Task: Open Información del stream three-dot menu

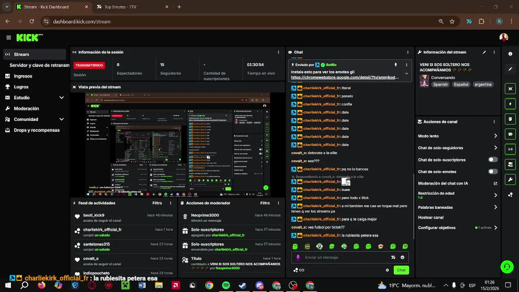Action: (494, 52)
